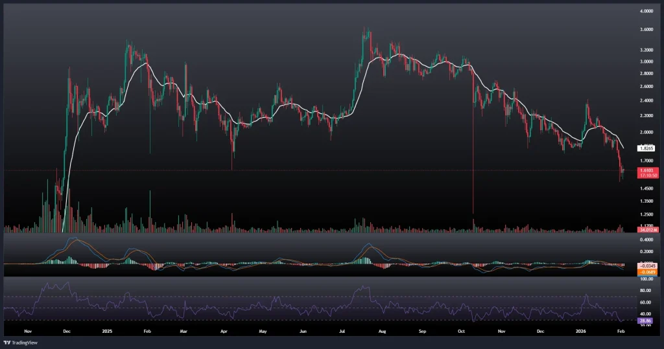Click the 2.0000 price axis level
This screenshot has height=349, width=664.
coord(646,132)
